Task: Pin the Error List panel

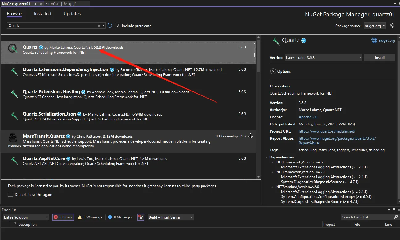Action: [394, 210]
